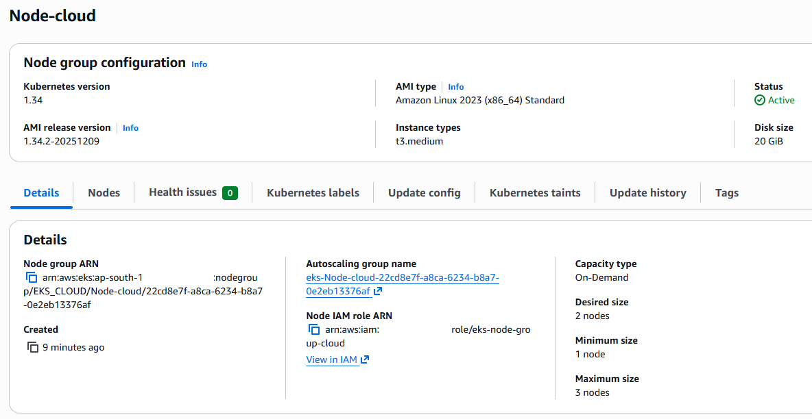Open Info link beside Node group configuration
The height and width of the screenshot is (419, 812).
(199, 64)
